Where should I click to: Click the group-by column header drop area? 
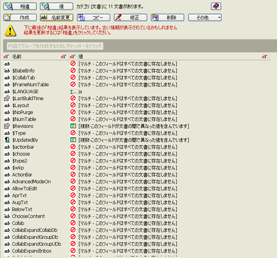click(55, 46)
